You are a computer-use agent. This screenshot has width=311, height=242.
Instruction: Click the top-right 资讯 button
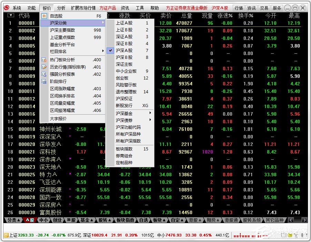251,8
